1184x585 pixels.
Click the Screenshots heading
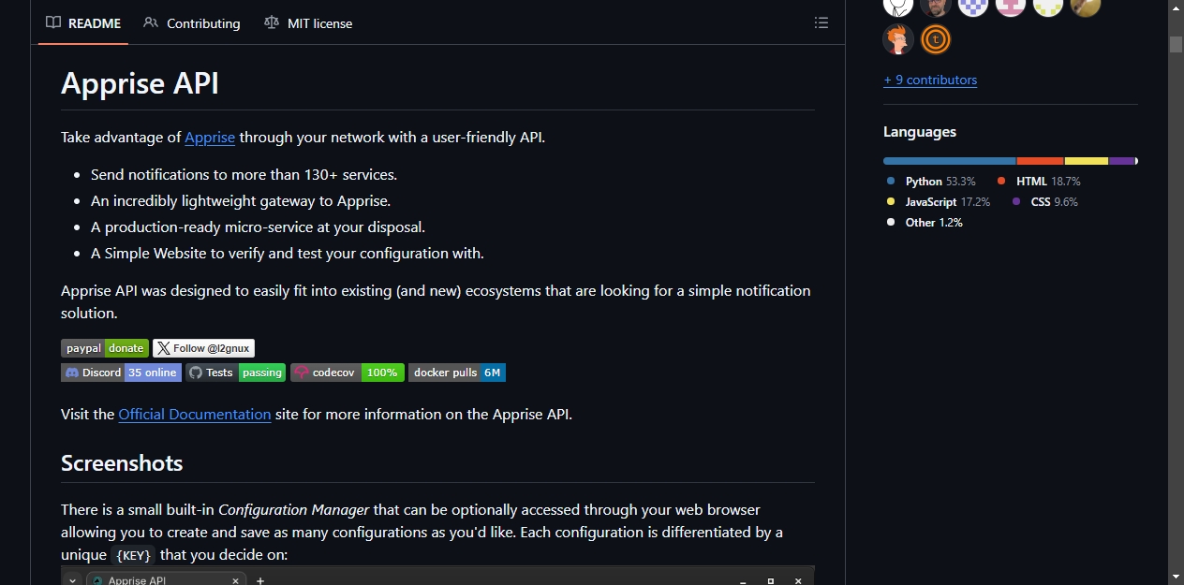122,463
